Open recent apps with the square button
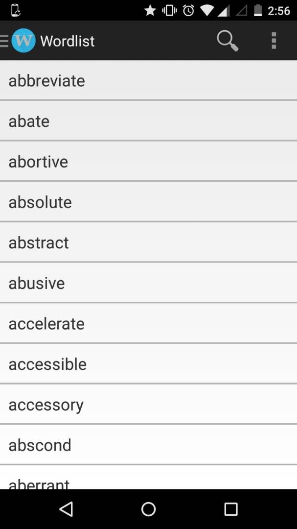The image size is (297, 529). 231,509
